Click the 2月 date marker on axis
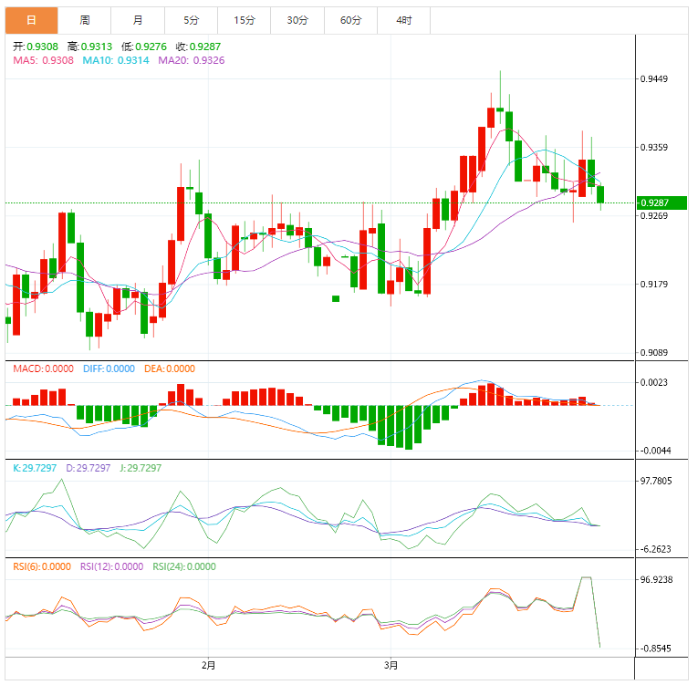 [209, 665]
